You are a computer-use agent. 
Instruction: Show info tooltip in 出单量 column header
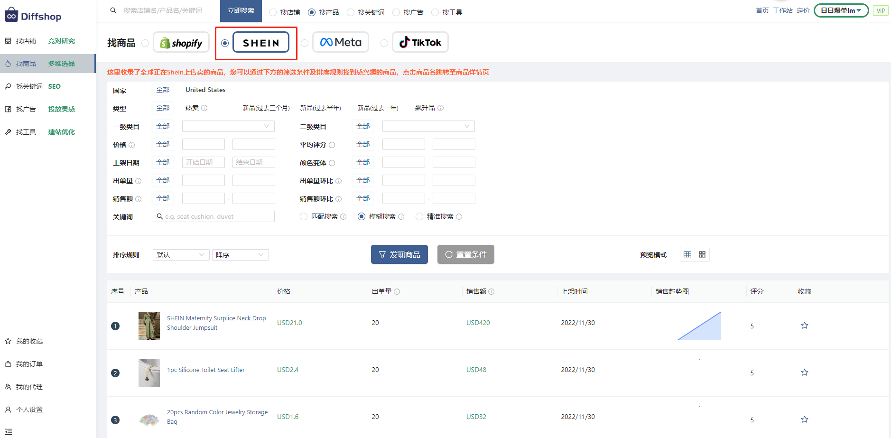point(397,292)
